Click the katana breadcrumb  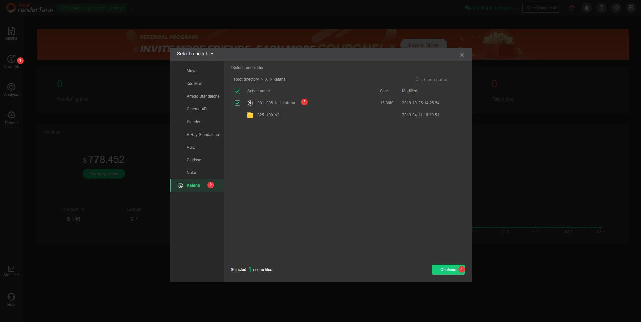[279, 79]
